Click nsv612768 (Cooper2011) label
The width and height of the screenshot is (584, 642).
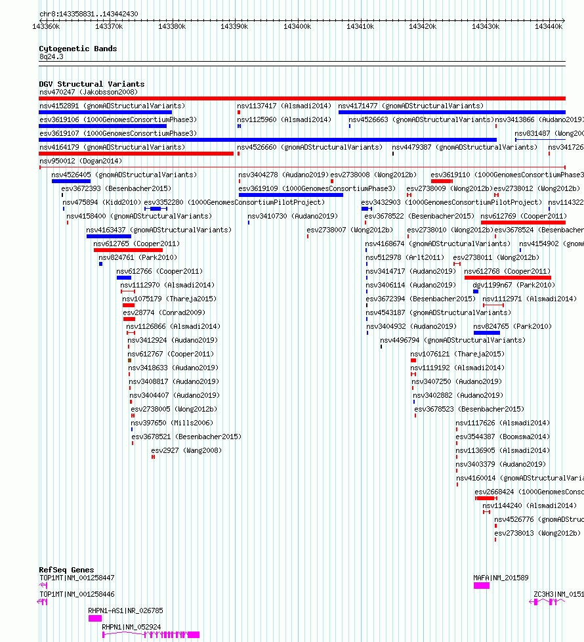[x=507, y=272]
